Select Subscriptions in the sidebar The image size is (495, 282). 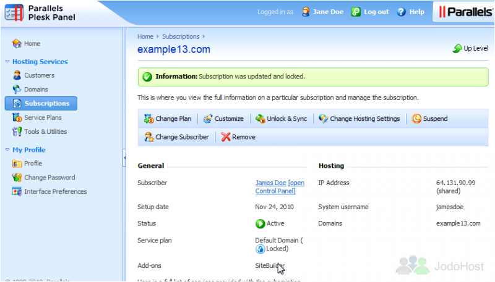click(x=41, y=103)
